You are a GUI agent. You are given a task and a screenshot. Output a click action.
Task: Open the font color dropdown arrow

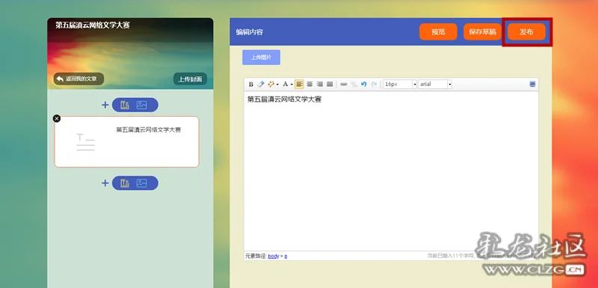pos(292,85)
